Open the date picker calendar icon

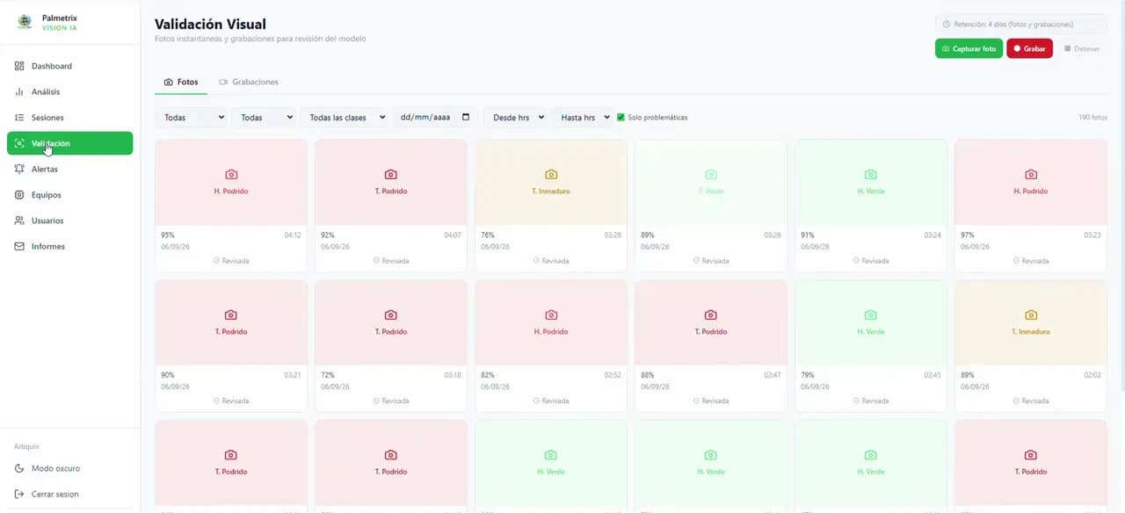point(466,117)
